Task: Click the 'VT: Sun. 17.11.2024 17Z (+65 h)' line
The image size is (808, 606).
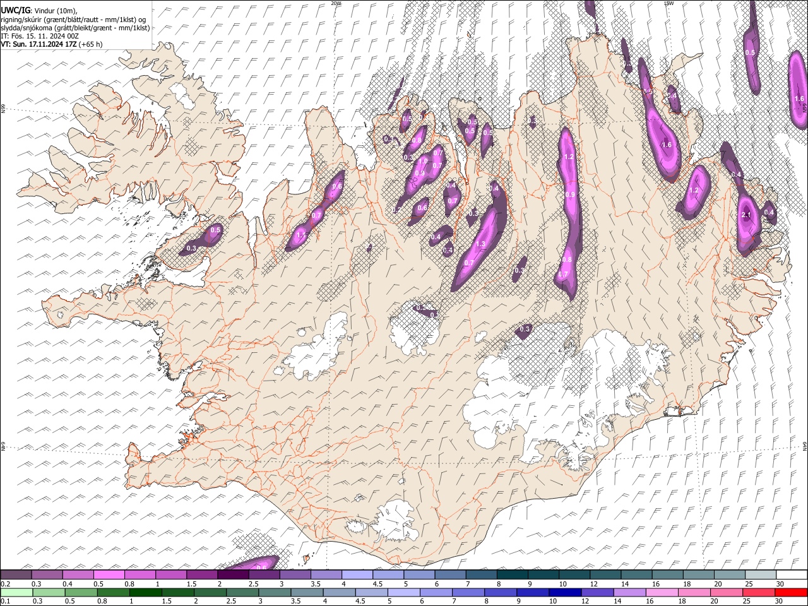Action: click(52, 44)
